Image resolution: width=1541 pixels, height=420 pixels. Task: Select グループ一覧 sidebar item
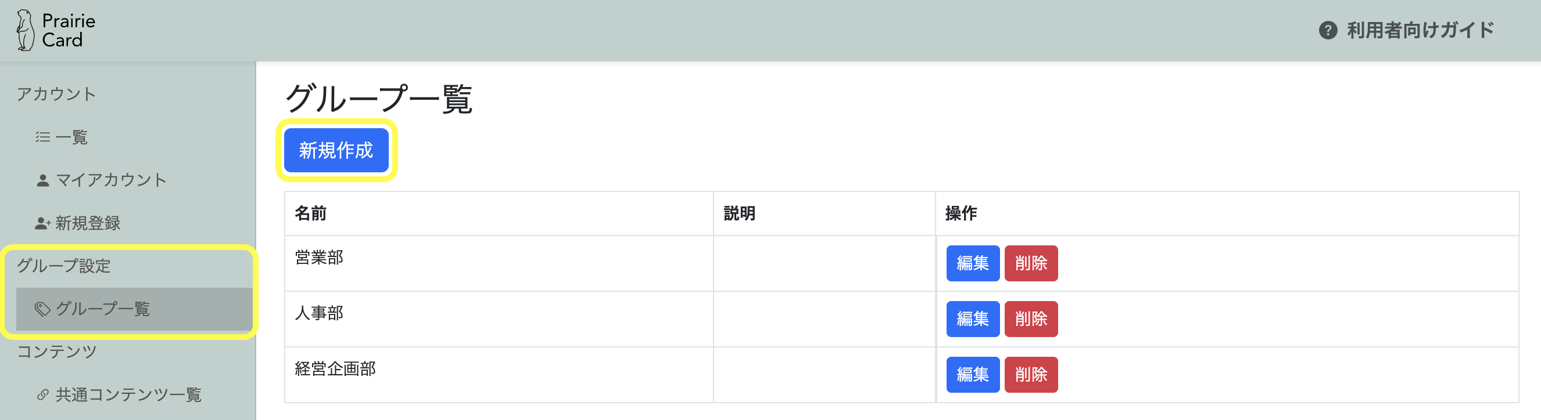[102, 309]
